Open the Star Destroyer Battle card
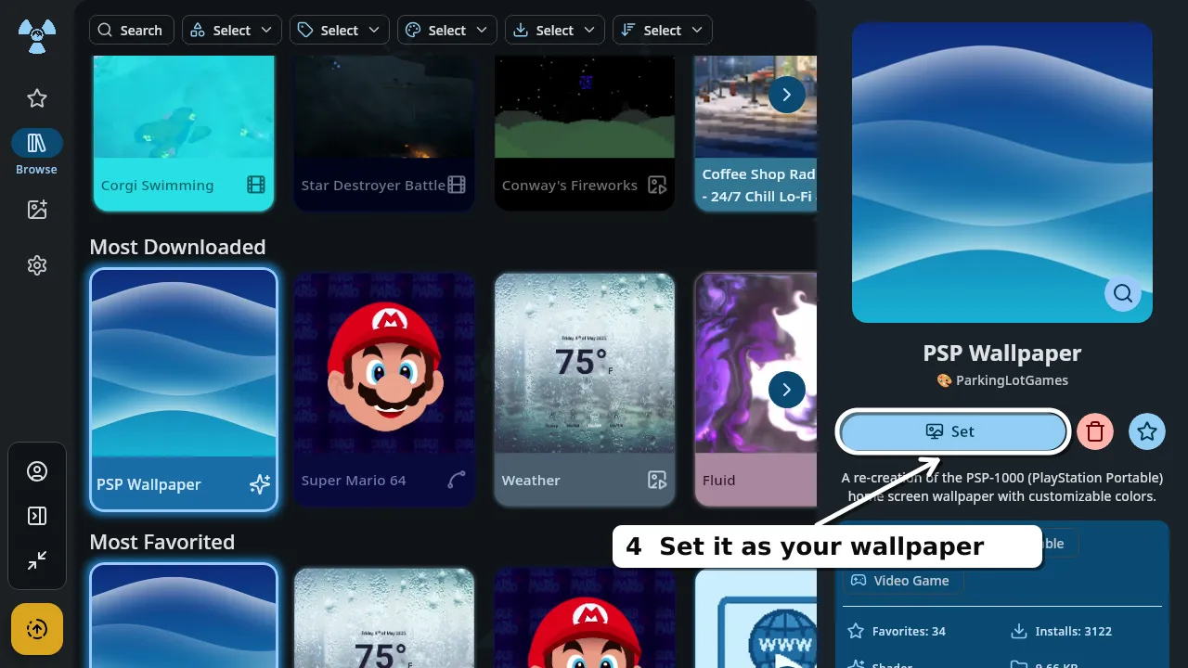1188x668 pixels. pyautogui.click(x=383, y=133)
